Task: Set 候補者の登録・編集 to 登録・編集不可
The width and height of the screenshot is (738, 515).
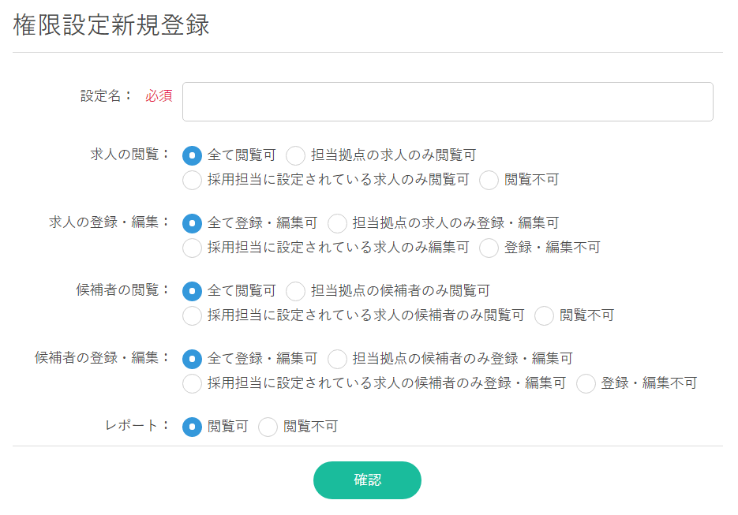Action: [x=586, y=383]
